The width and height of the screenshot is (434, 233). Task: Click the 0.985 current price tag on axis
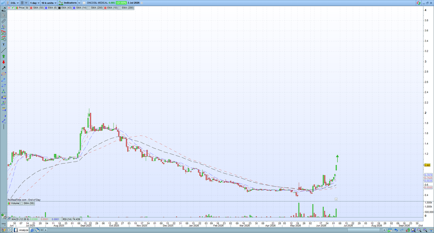(427, 165)
